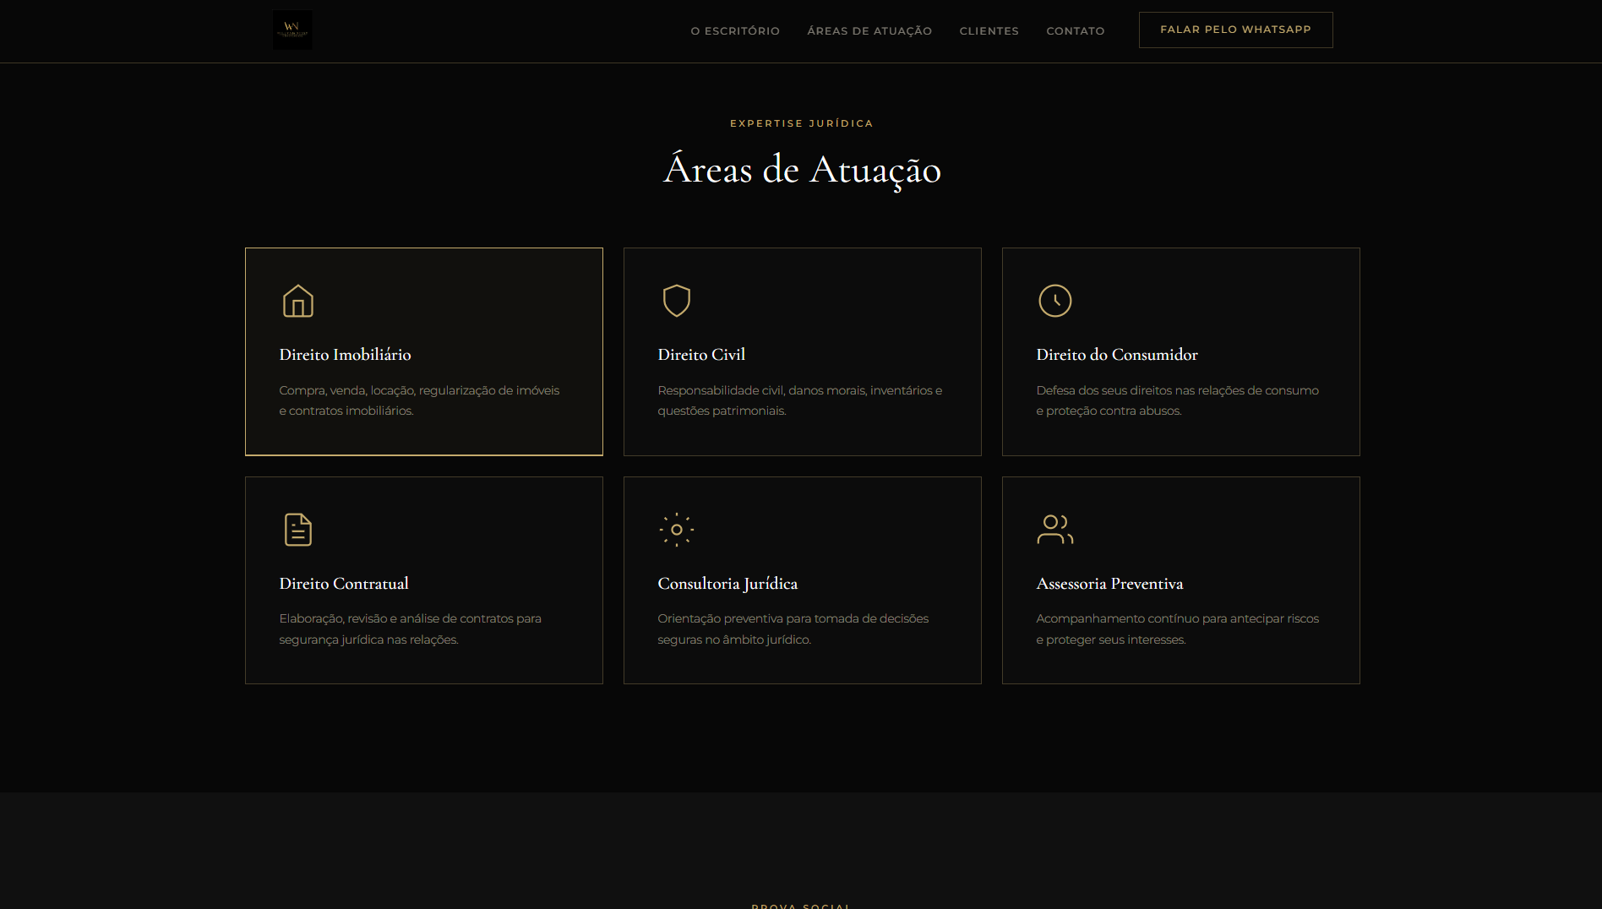Select the Direito Civil card title
Image resolution: width=1602 pixels, height=909 pixels.
(701, 355)
